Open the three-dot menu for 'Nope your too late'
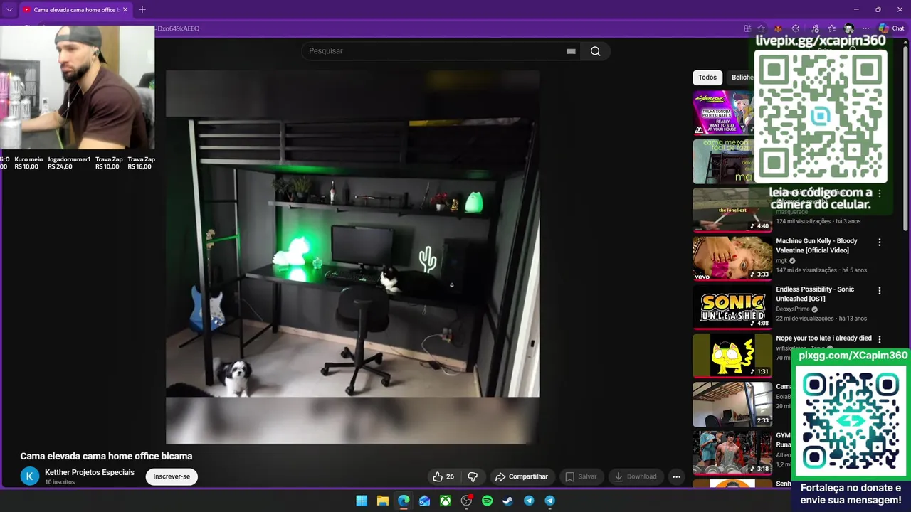Image resolution: width=911 pixels, height=512 pixels. tap(880, 339)
